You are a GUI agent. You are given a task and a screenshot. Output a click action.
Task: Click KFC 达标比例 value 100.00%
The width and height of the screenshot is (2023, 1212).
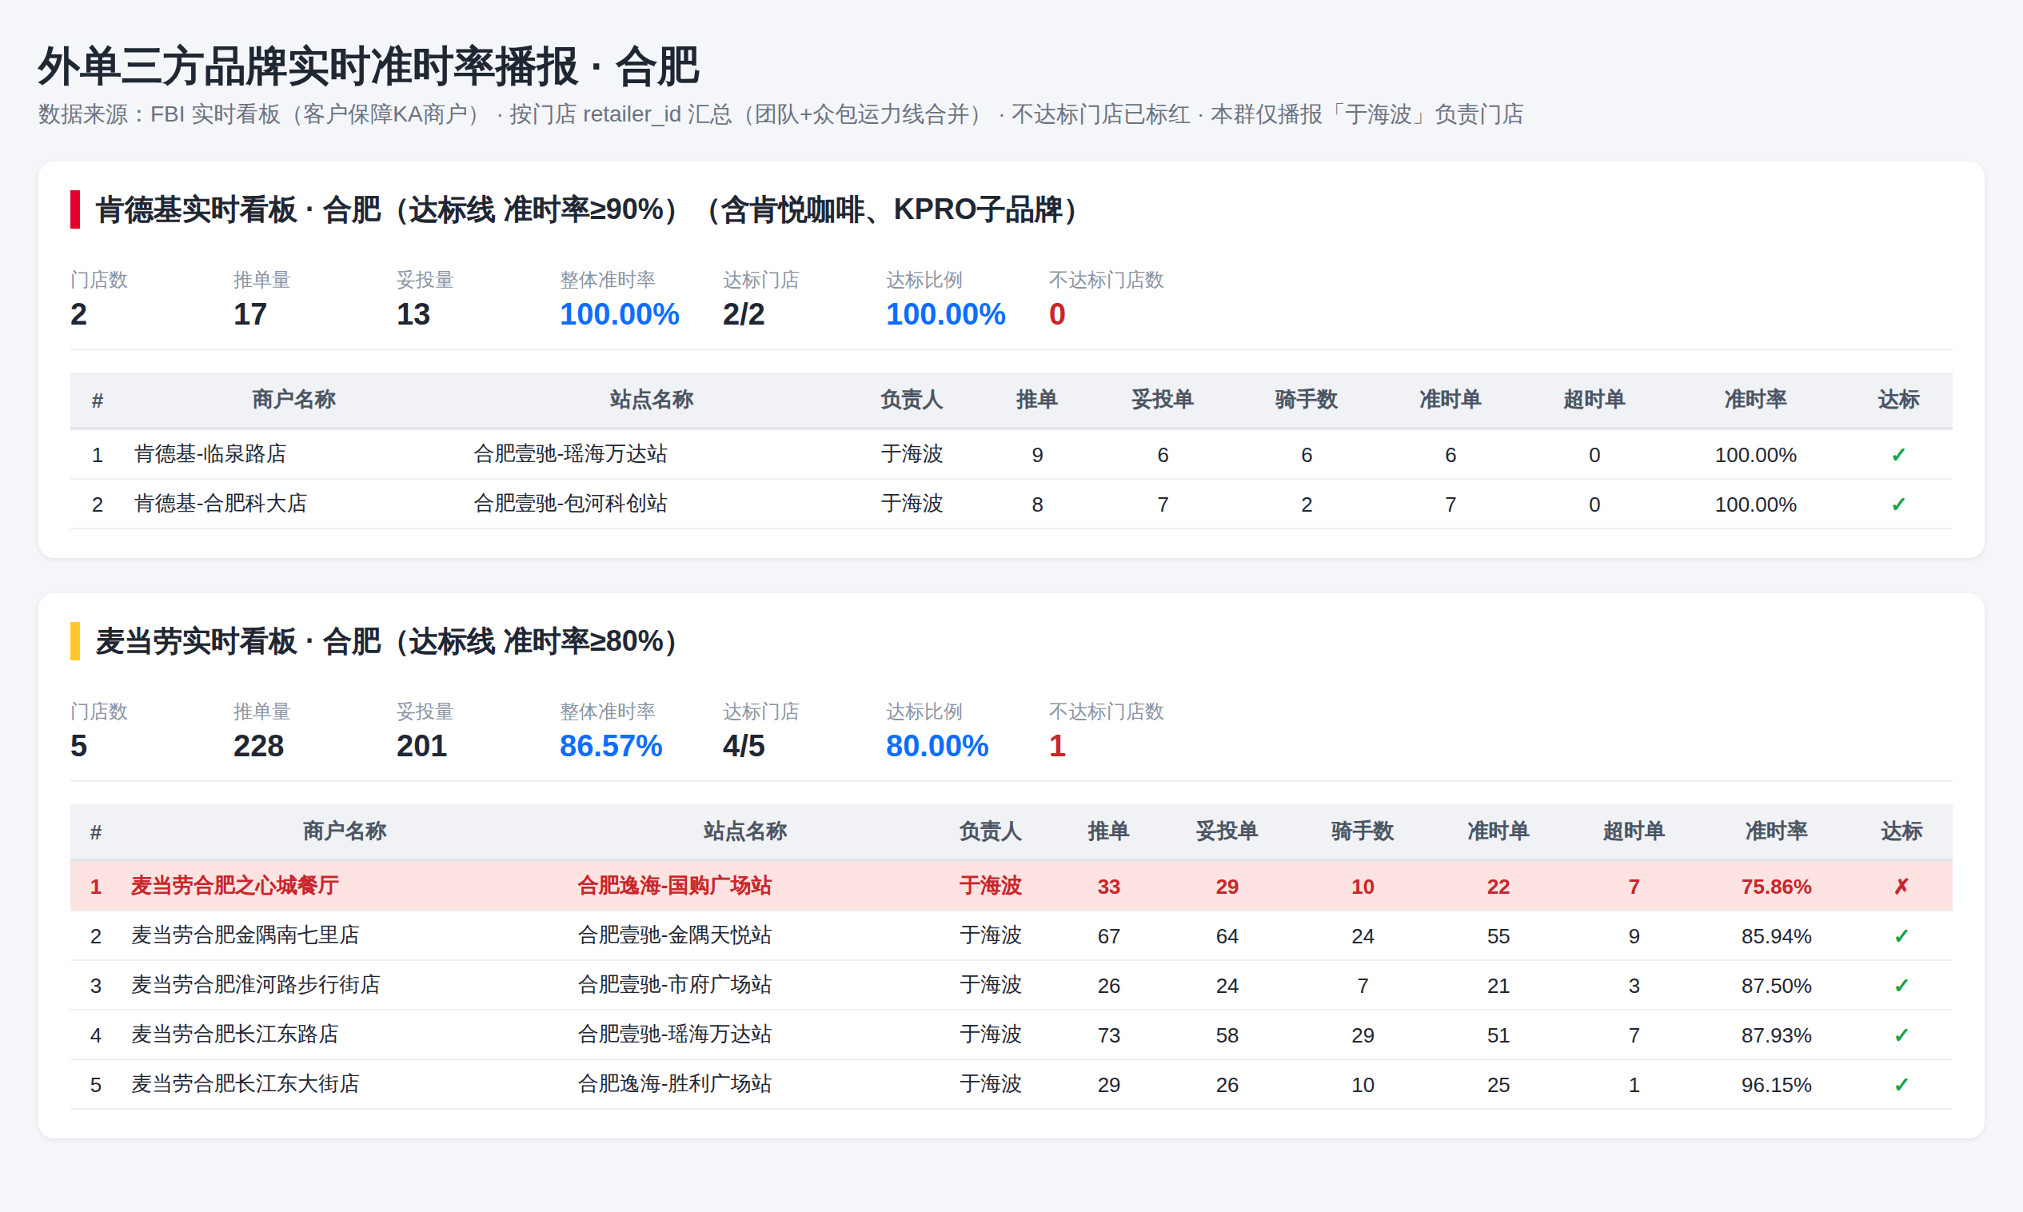[x=946, y=314]
